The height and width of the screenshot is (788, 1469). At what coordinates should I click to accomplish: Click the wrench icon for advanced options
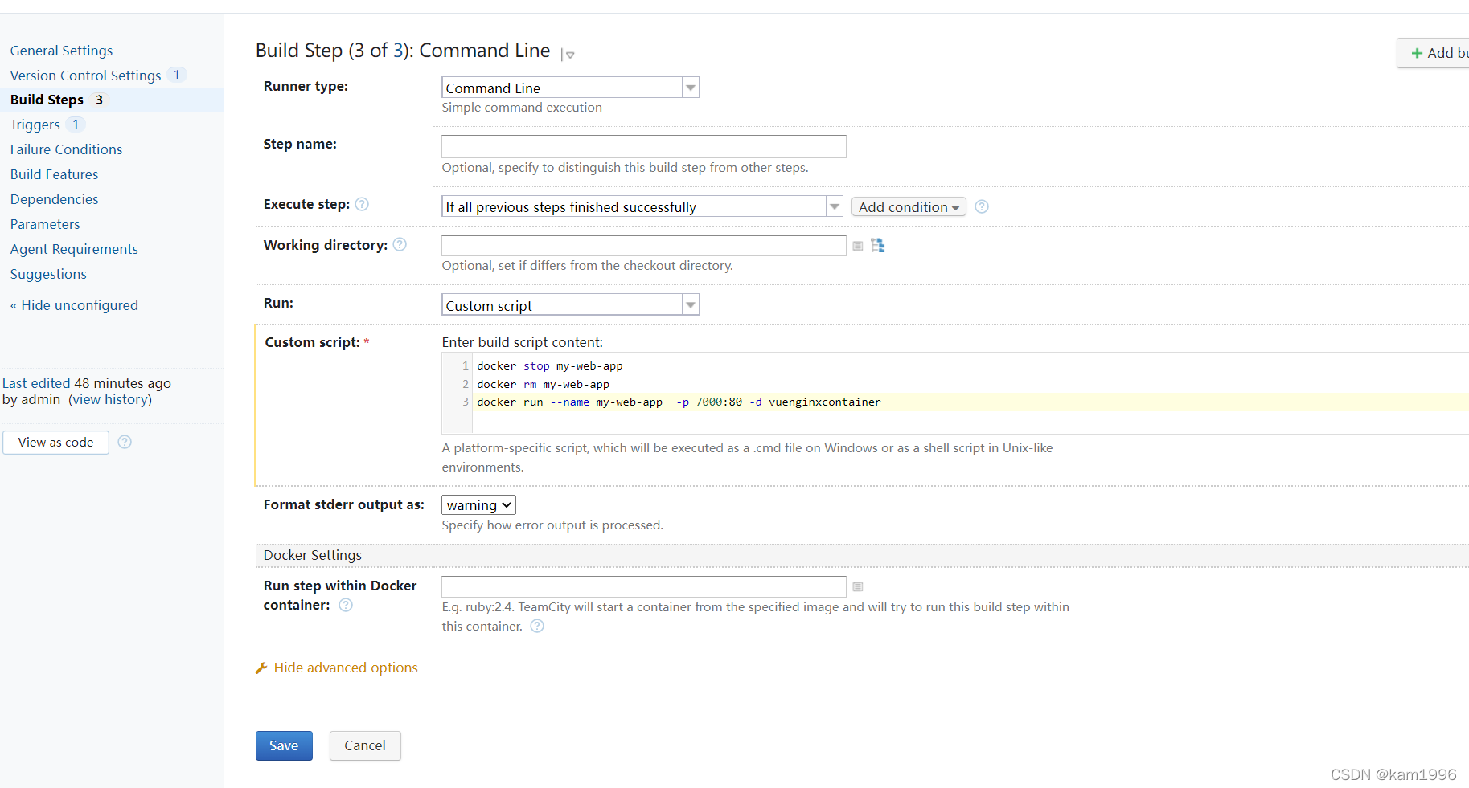click(261, 668)
